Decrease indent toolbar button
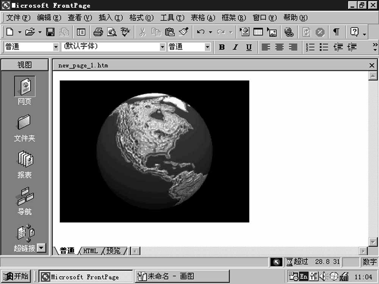Viewport: 379px width, 284px height. click(338, 47)
